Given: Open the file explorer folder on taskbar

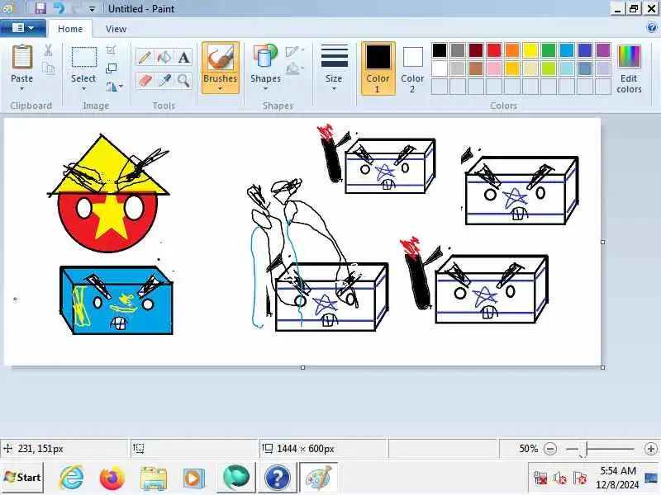Looking at the screenshot, I should 153,478.
